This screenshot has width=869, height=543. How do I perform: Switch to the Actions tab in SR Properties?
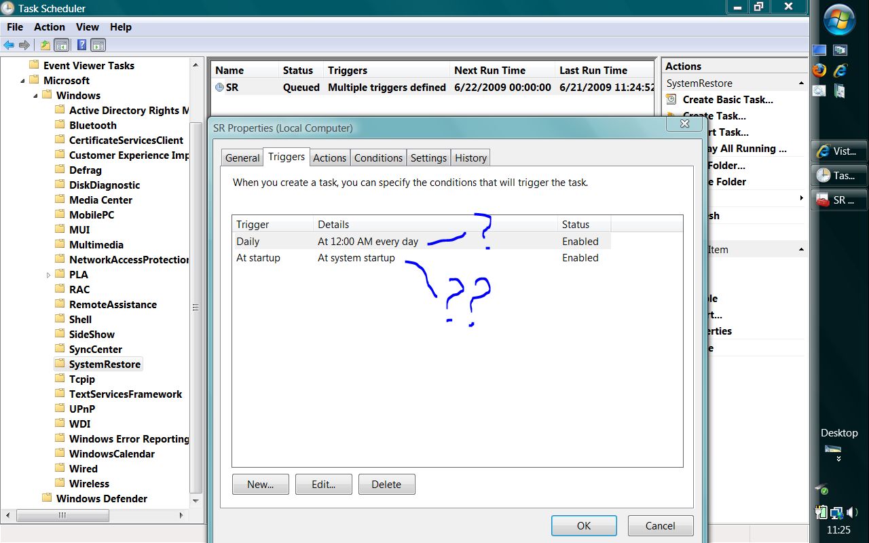[329, 157]
